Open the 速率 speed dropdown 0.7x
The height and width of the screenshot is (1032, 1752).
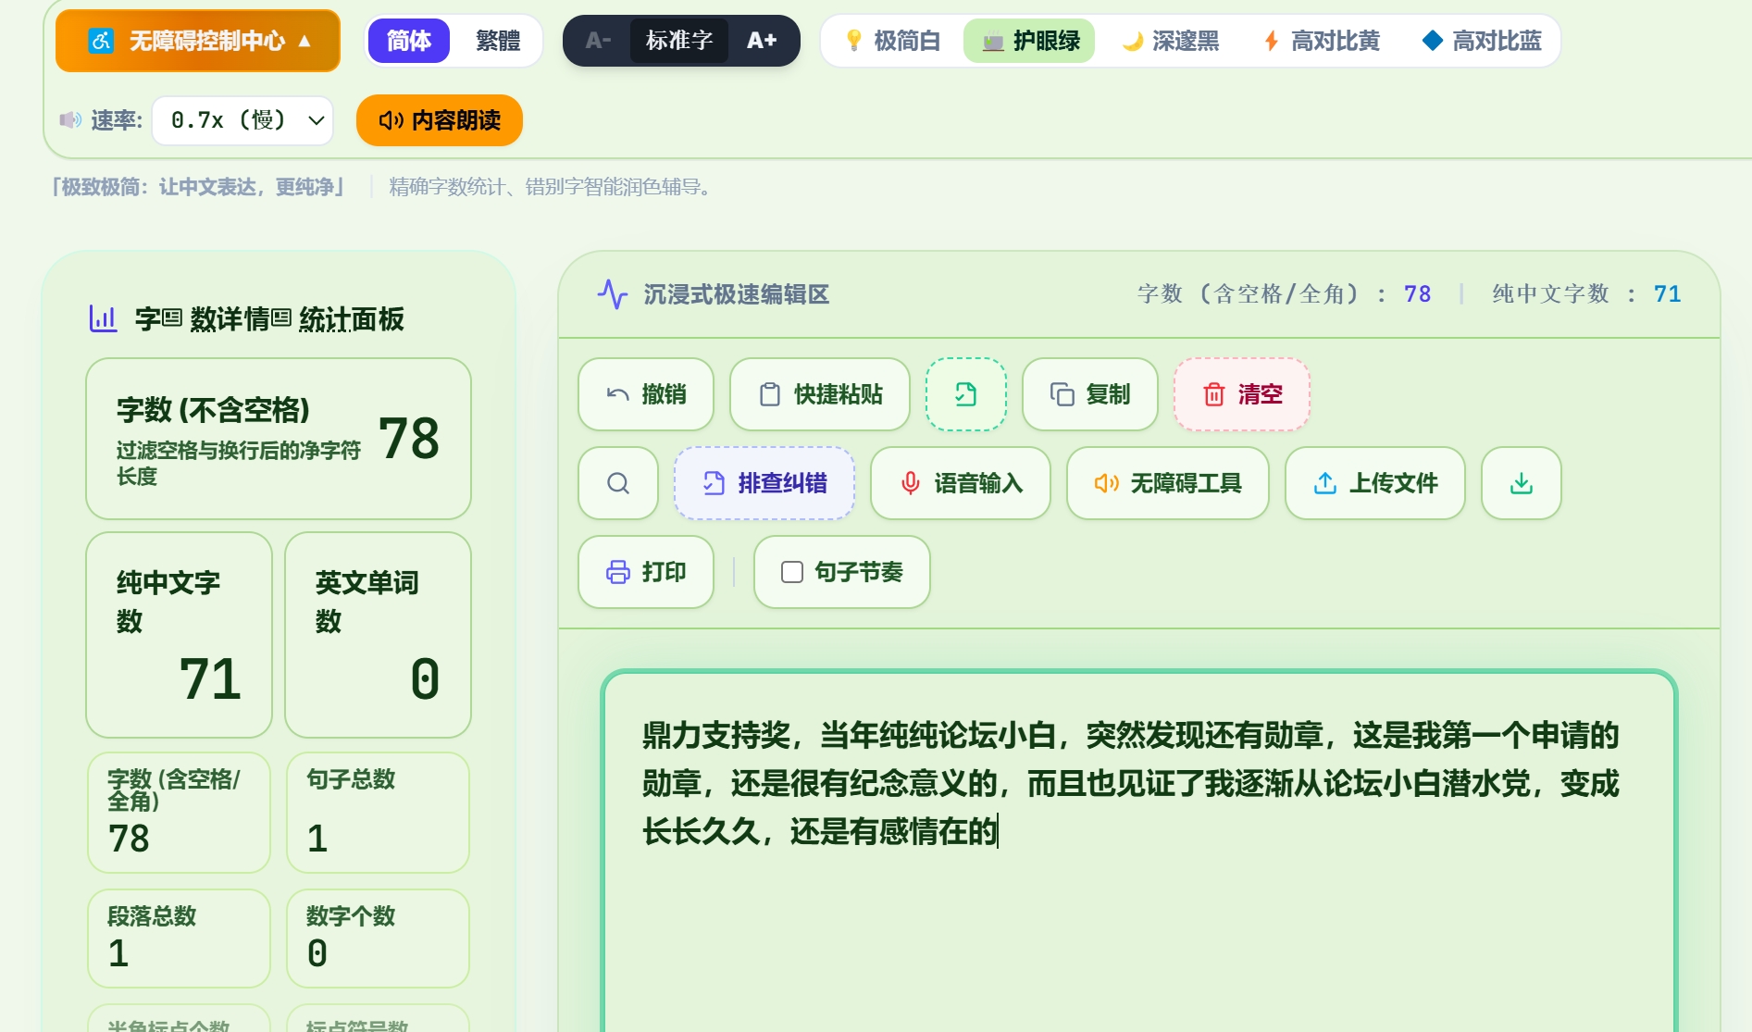tap(242, 120)
